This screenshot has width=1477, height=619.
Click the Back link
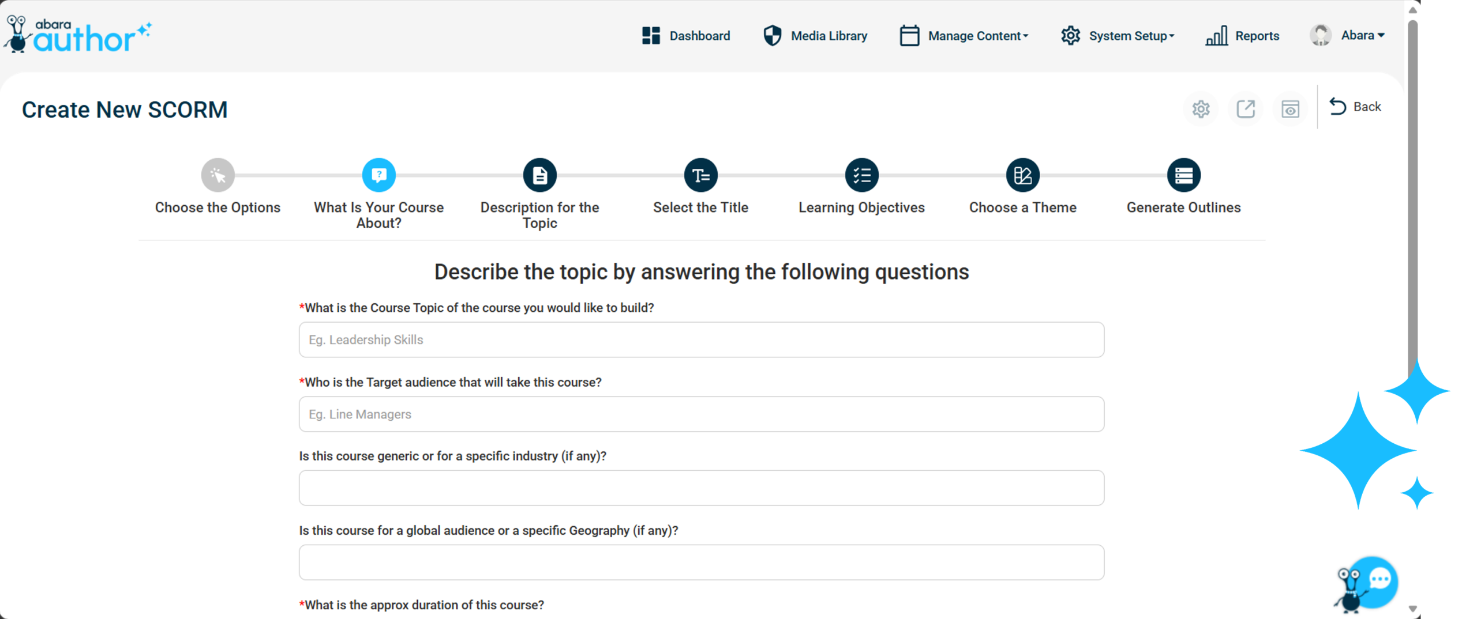[x=1366, y=107]
